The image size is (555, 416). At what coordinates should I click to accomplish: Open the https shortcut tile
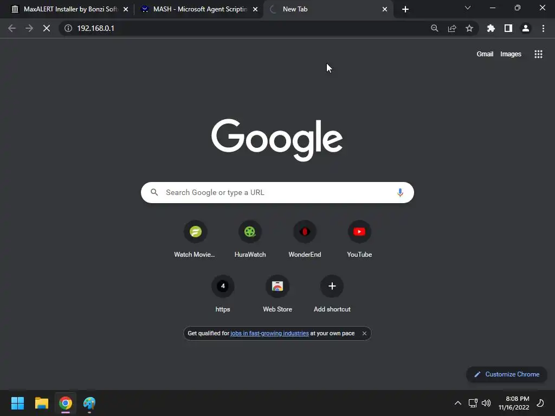click(223, 294)
